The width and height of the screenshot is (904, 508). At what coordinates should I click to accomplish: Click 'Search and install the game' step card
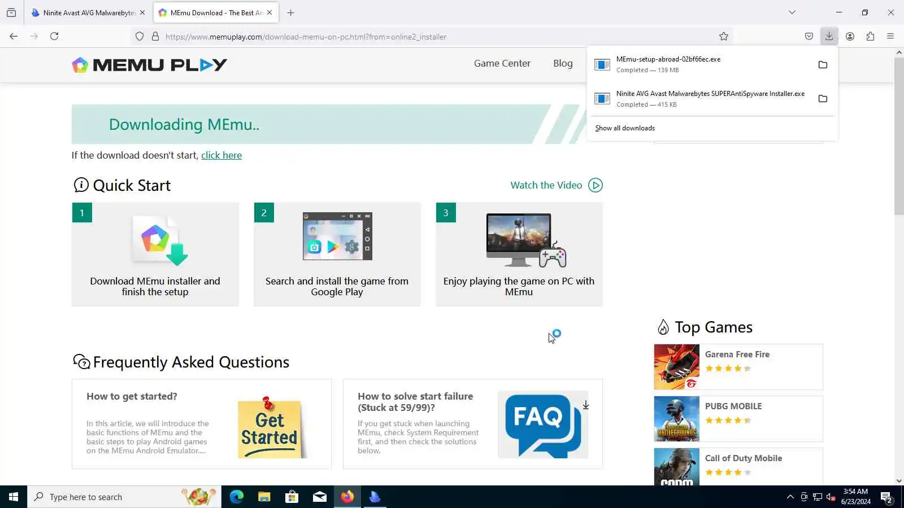coord(337,255)
